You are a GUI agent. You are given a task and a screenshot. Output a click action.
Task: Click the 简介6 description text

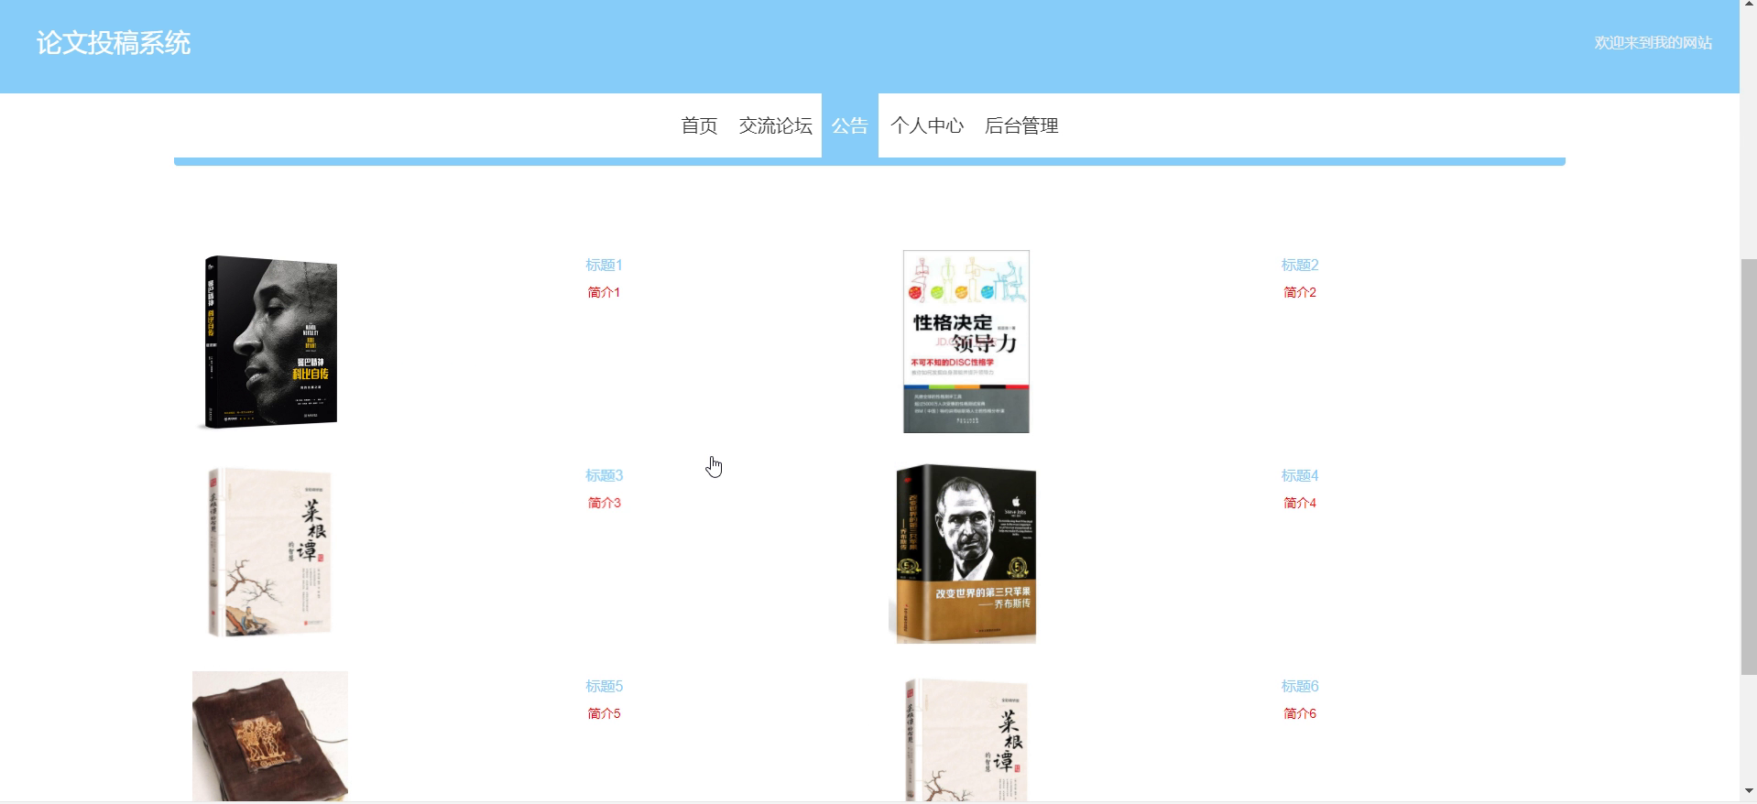(1300, 713)
